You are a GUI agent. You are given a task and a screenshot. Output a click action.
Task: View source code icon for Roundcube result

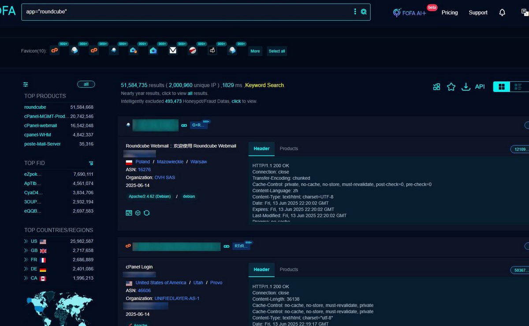[x=129, y=213]
